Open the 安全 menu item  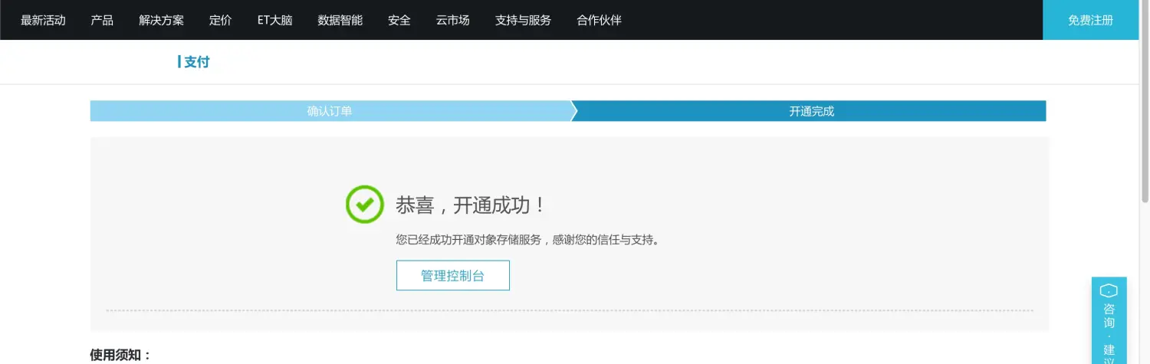coord(399,21)
